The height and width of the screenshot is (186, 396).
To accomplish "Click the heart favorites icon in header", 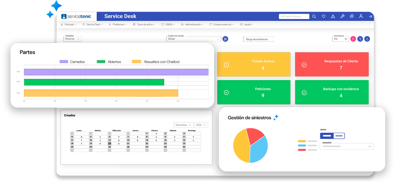I will coord(323,16).
